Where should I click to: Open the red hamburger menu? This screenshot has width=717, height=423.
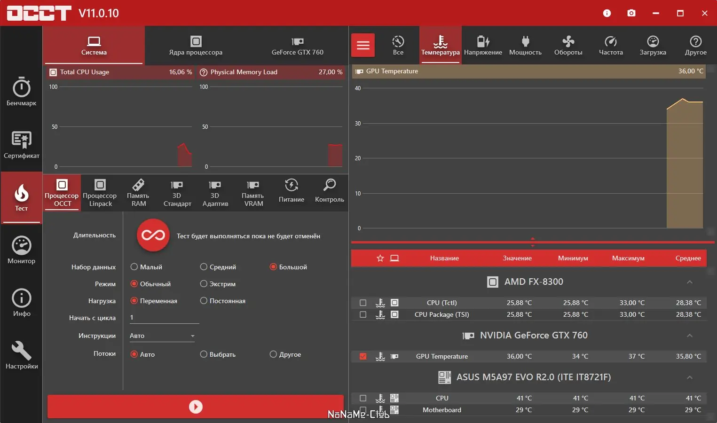coord(363,45)
